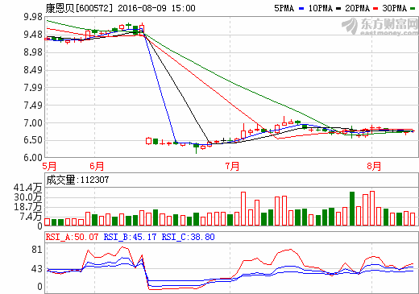Image resolution: width=419 pixels, height=294 pixels.
Task: Click the 41.4万 volume axis label
Action: click(x=27, y=187)
